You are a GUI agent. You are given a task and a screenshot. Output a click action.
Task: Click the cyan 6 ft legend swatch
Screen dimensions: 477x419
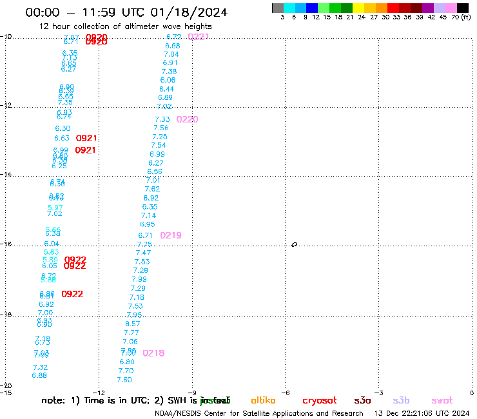[289, 8]
